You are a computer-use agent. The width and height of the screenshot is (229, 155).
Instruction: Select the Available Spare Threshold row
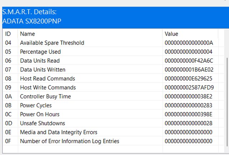[x=52, y=43]
